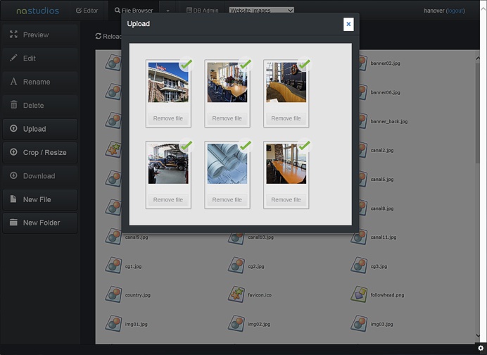
Task: Select the followhead.png file icon
Action: (359, 294)
